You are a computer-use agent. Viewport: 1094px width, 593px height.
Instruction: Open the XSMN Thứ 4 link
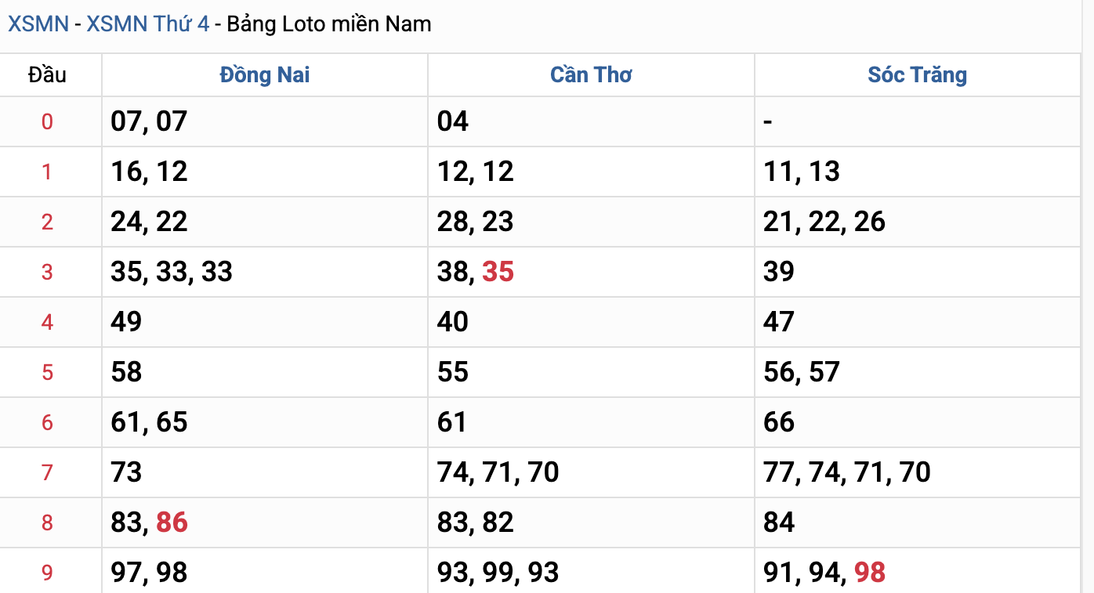tap(147, 24)
